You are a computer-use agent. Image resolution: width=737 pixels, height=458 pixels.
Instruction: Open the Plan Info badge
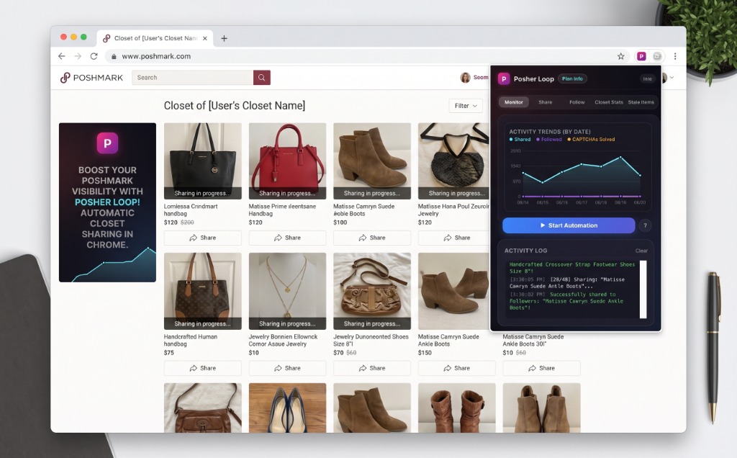572,79
